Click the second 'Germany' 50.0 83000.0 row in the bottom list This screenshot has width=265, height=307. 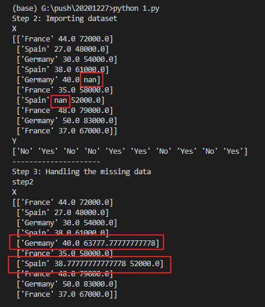67,284
